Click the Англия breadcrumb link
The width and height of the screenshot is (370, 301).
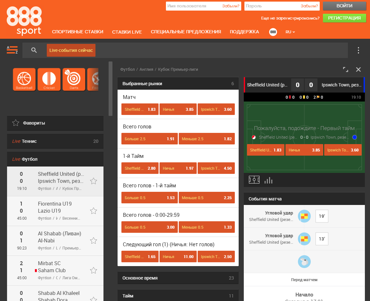pyautogui.click(x=146, y=69)
